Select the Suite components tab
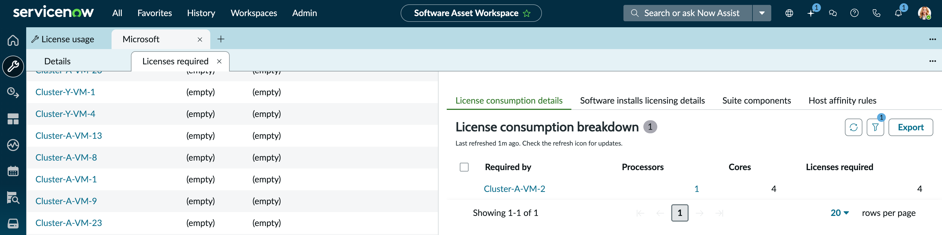 (757, 101)
